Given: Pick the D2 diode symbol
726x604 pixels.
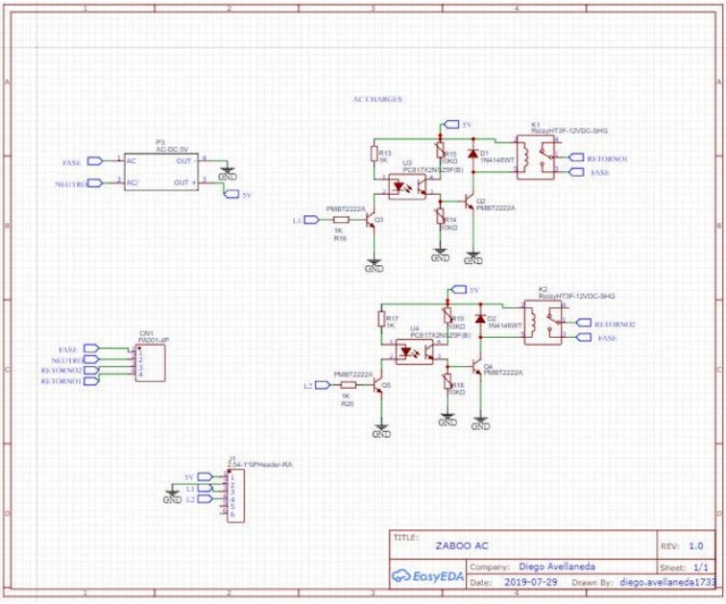Looking at the screenshot, I should [x=478, y=319].
